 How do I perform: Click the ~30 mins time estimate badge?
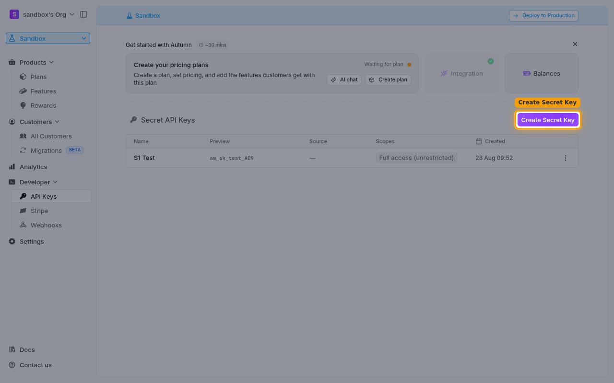[213, 45]
